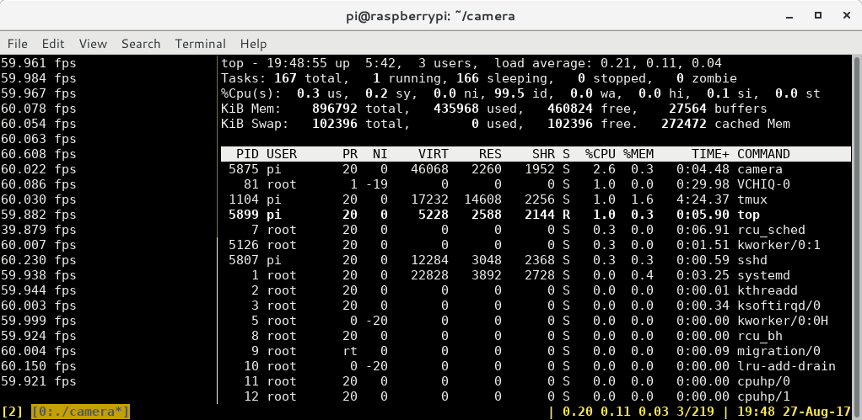Open the Search menu
The width and height of the screenshot is (862, 420).
[141, 44]
